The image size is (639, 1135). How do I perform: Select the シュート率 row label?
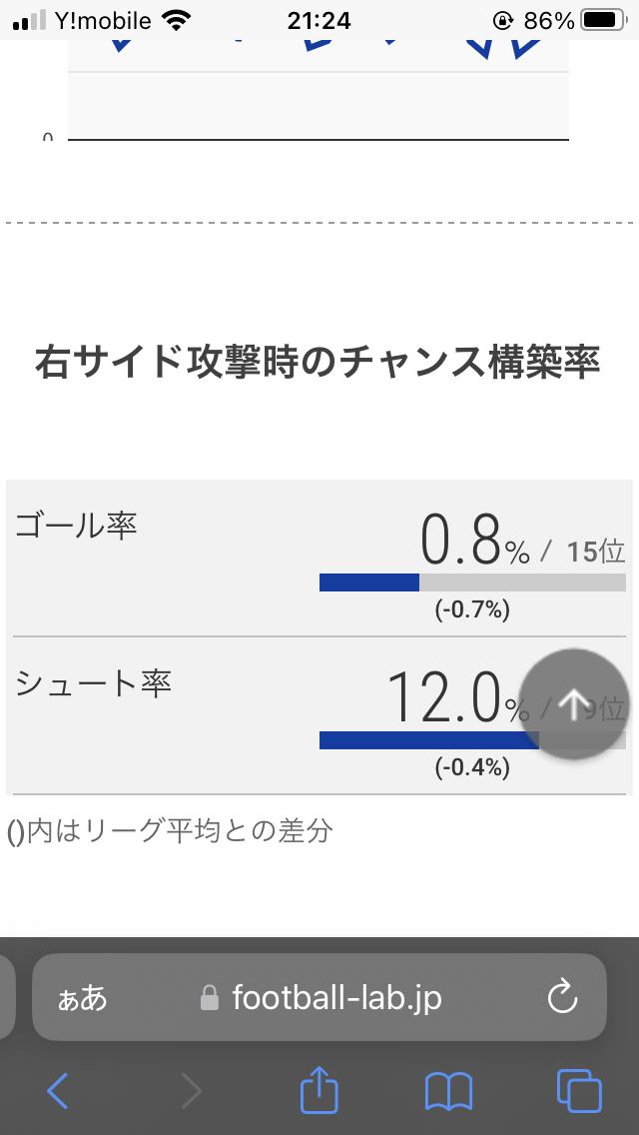pyautogui.click(x=93, y=683)
